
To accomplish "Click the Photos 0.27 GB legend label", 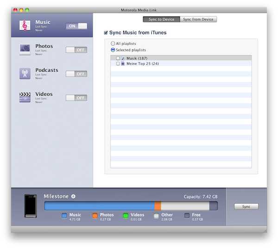I will [107, 217].
